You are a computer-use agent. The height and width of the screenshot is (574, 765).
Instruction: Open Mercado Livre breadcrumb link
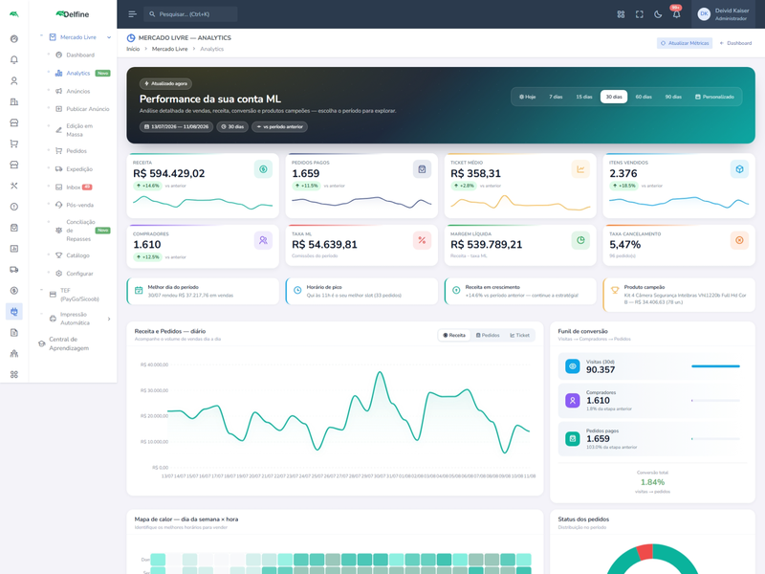[x=169, y=49]
